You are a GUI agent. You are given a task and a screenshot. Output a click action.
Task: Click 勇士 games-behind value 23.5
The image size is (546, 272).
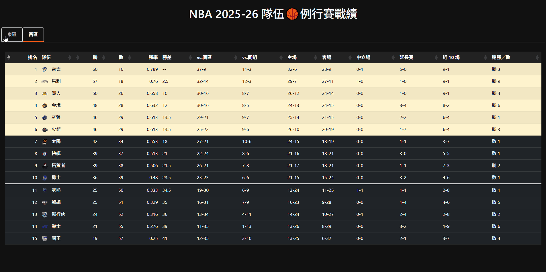167,177
